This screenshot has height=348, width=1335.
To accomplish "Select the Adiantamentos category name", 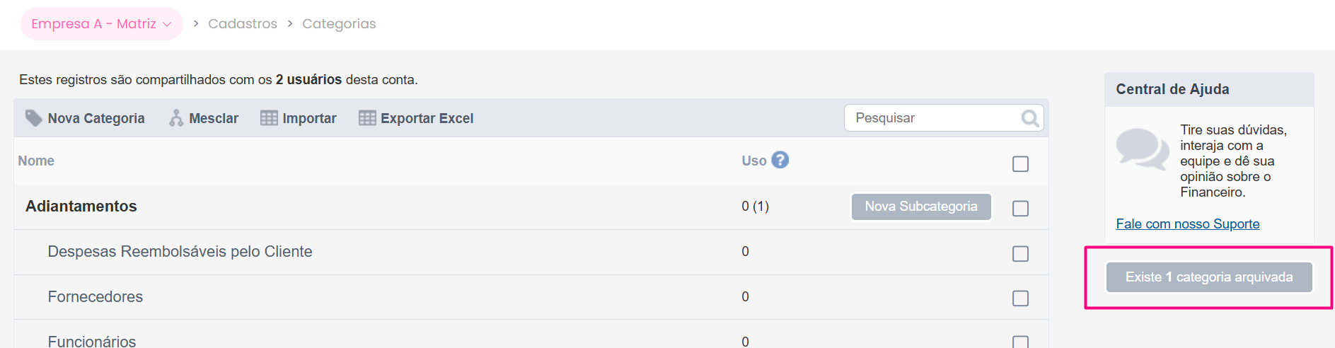I will [81, 207].
